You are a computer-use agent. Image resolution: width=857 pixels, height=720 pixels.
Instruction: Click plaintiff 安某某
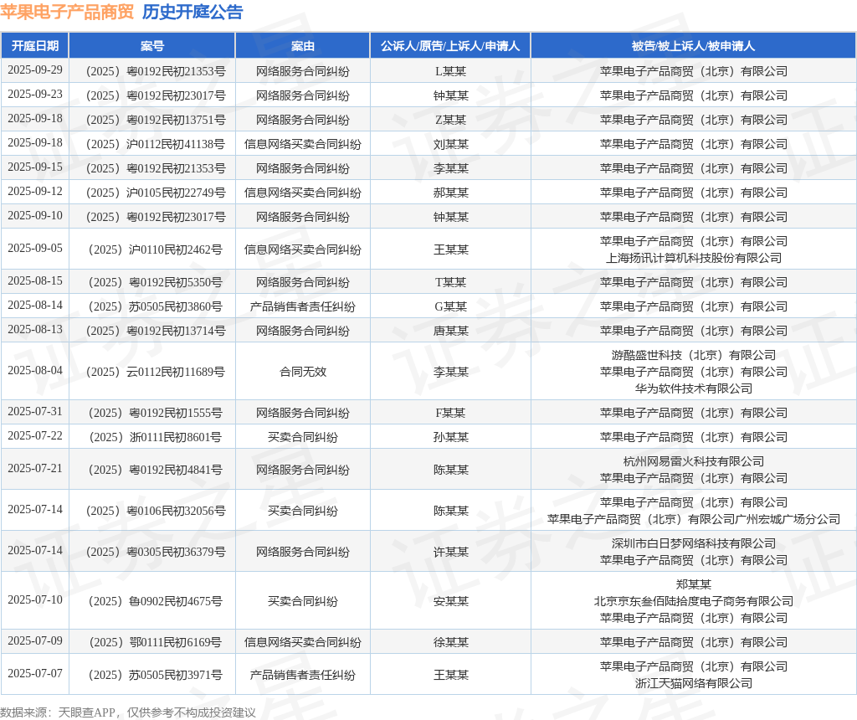tap(450, 601)
